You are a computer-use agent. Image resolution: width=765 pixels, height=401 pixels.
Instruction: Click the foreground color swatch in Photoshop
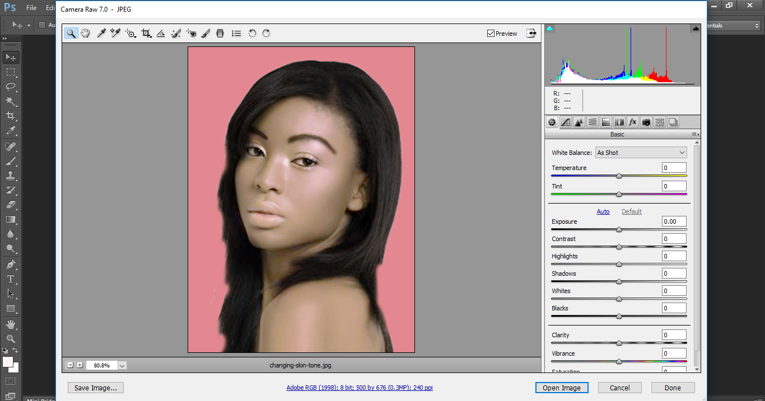tap(8, 362)
